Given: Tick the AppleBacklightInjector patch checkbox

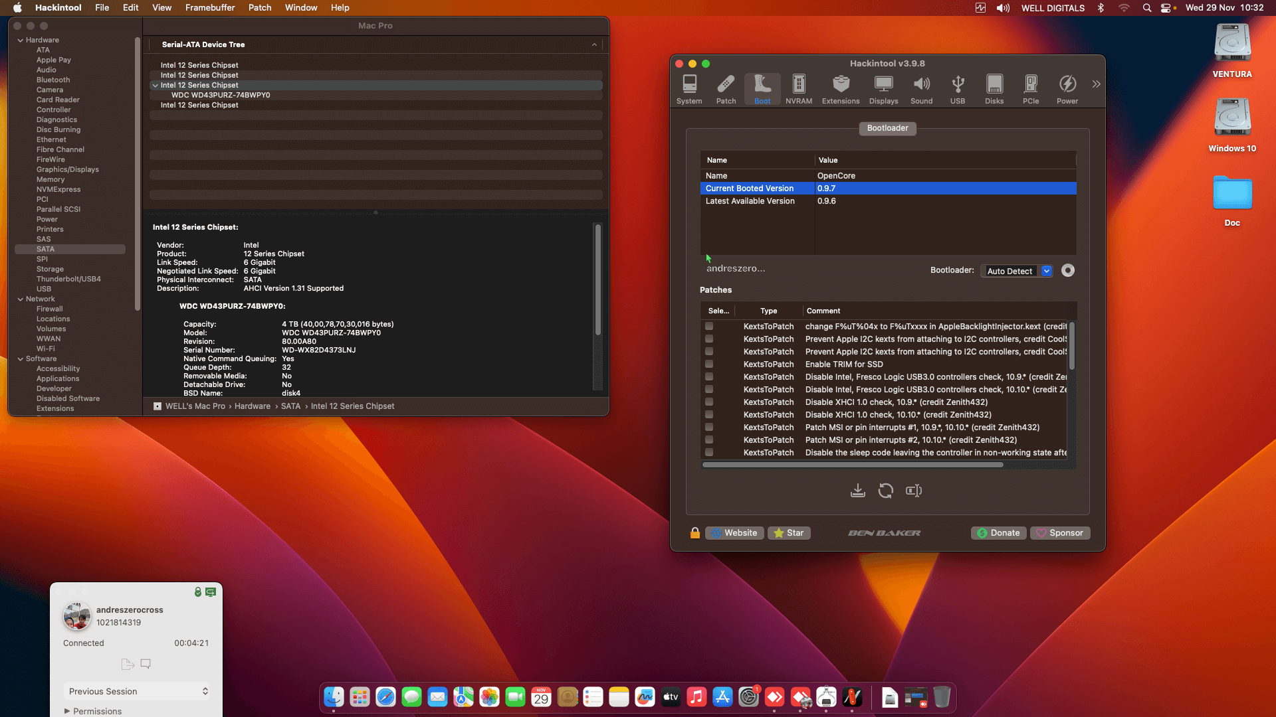Looking at the screenshot, I should point(709,327).
